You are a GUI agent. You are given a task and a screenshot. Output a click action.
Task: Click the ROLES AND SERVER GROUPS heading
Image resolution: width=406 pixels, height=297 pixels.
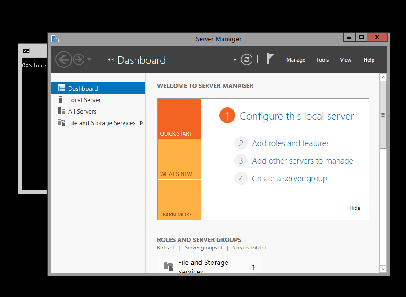click(x=199, y=240)
